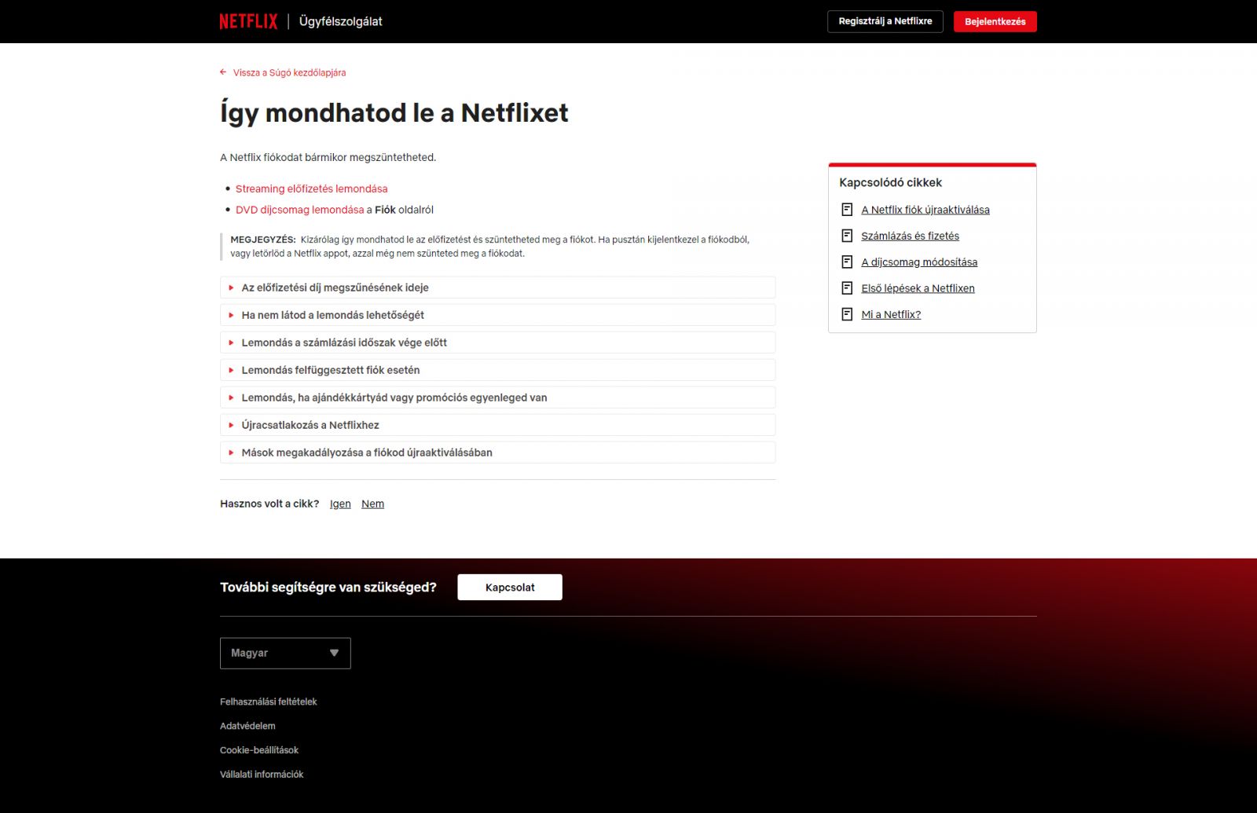Image resolution: width=1257 pixels, height=813 pixels.
Task: Click the Bejelentkezés button
Action: click(995, 21)
